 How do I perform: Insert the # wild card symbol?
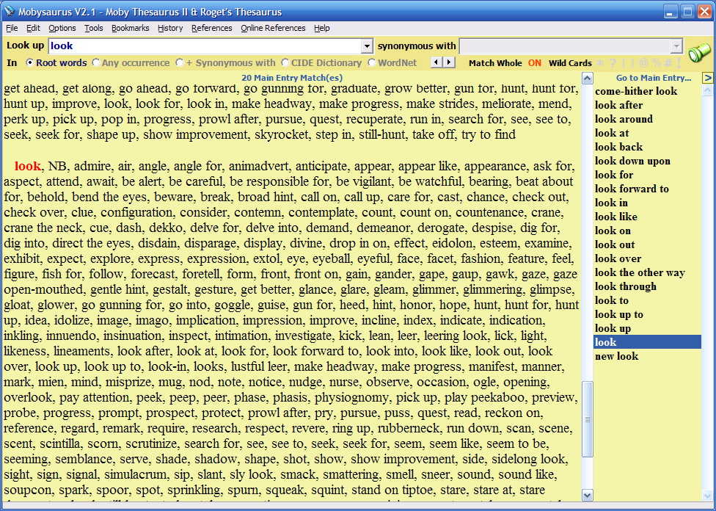pyautogui.click(x=668, y=63)
